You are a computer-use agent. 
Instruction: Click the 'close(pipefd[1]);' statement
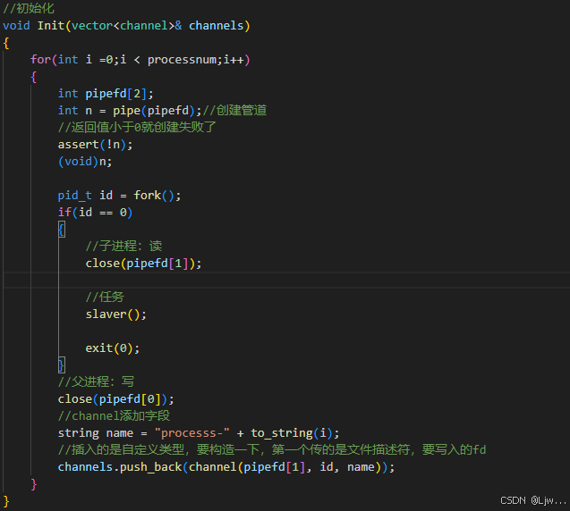point(143,264)
